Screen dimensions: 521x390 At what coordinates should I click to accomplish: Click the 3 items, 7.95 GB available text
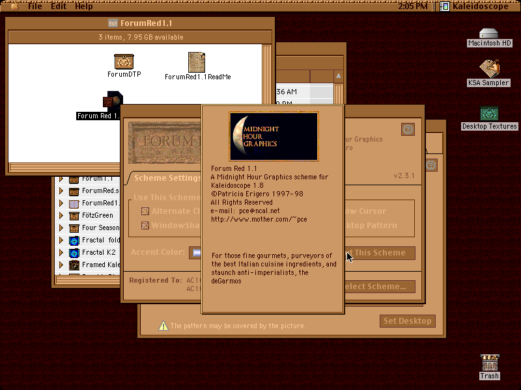pos(141,37)
